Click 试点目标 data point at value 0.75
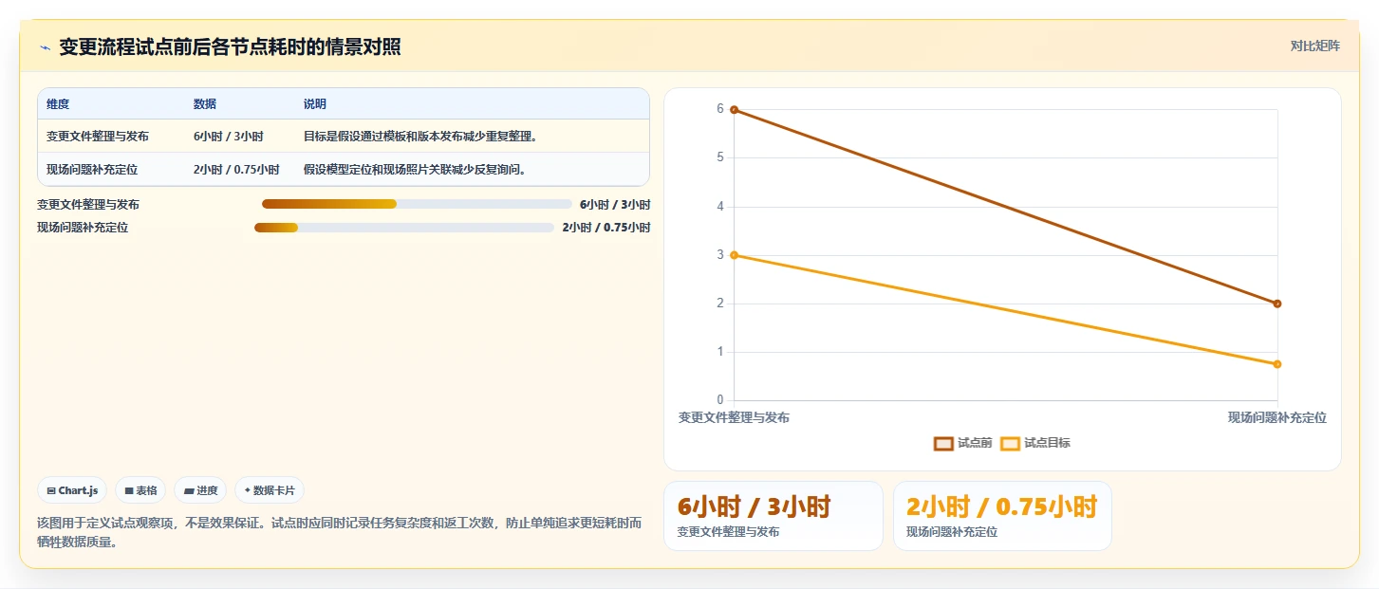This screenshot has width=1379, height=589. (x=1277, y=364)
